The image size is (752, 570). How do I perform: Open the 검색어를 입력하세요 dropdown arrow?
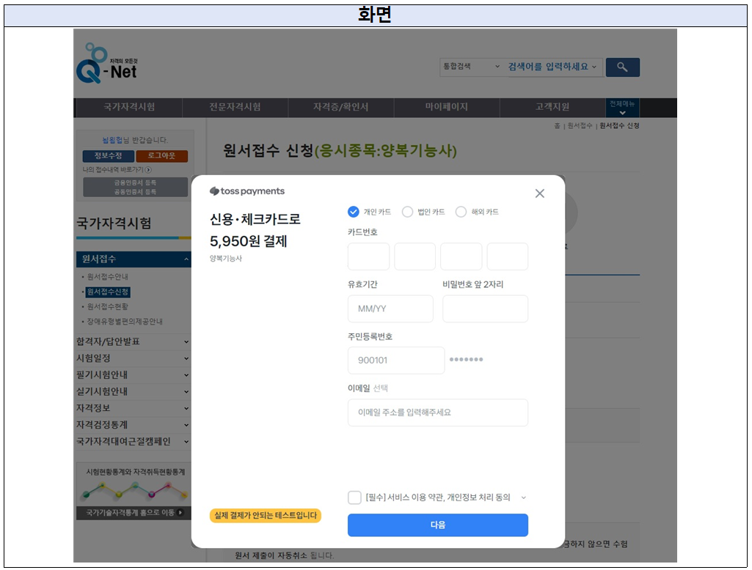pyautogui.click(x=594, y=67)
